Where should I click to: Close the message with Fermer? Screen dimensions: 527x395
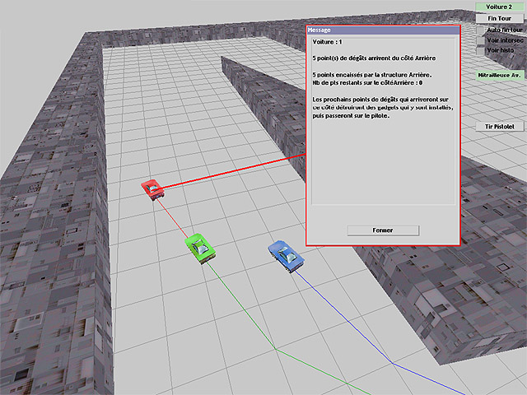383,230
